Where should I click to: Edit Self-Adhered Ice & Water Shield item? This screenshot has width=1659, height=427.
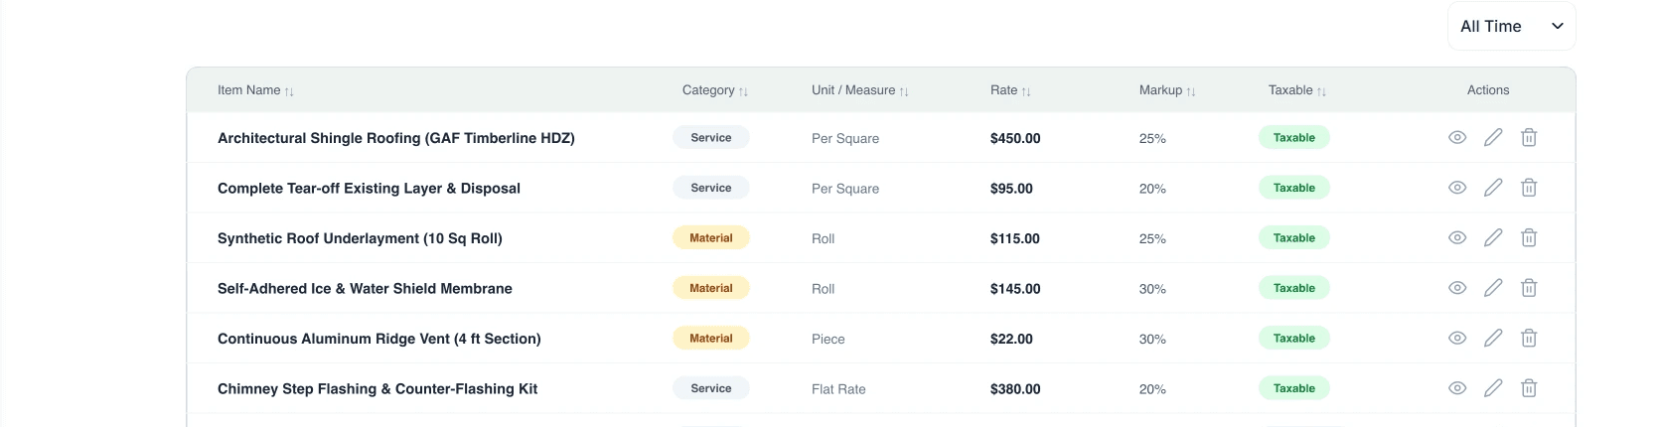point(1493,288)
